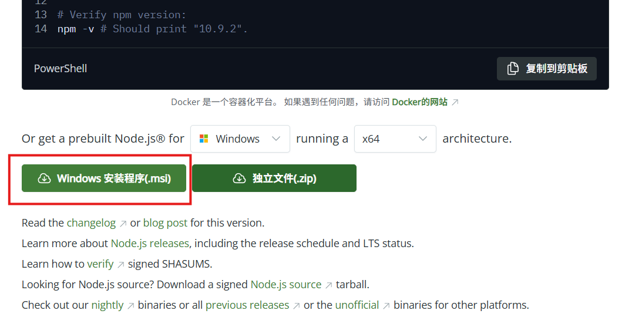Click the copy-to-clipboard icon
Image resolution: width=632 pixels, height=334 pixels.
point(513,69)
